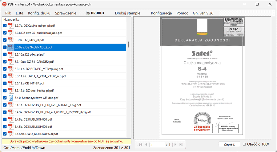Click the file list vertical scrollbar

[128, 45]
